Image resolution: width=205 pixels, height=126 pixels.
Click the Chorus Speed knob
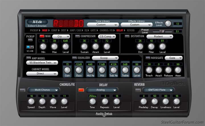[31, 102]
